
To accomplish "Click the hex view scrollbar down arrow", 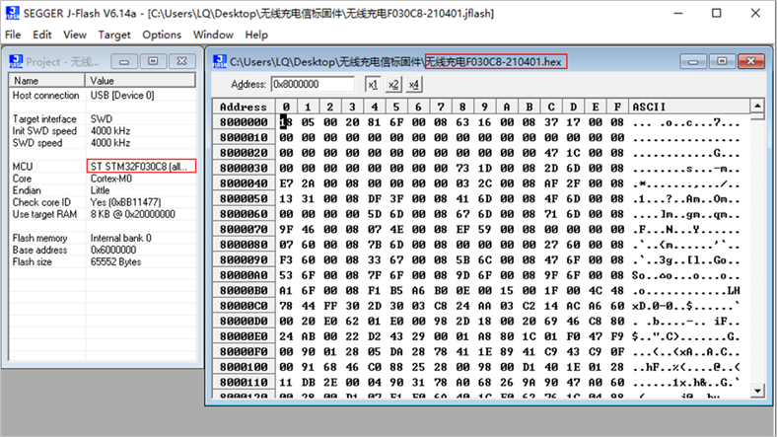I will tap(757, 391).
